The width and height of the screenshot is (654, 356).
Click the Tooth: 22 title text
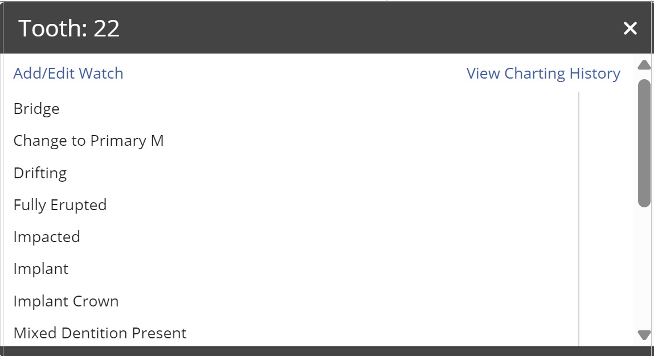click(x=70, y=28)
